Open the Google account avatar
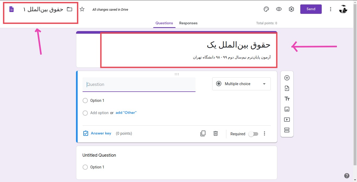The height and width of the screenshot is (182, 357). [x=343, y=9]
